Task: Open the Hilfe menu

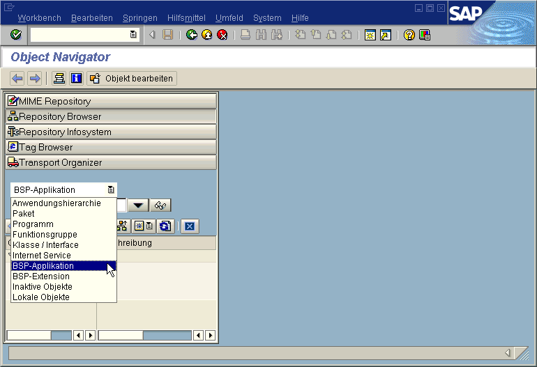Action: tap(300, 18)
